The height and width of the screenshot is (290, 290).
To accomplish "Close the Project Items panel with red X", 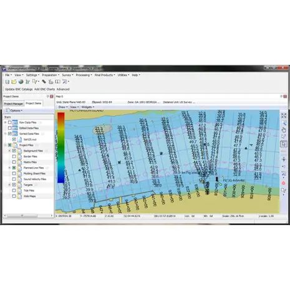I will coord(52,97).
